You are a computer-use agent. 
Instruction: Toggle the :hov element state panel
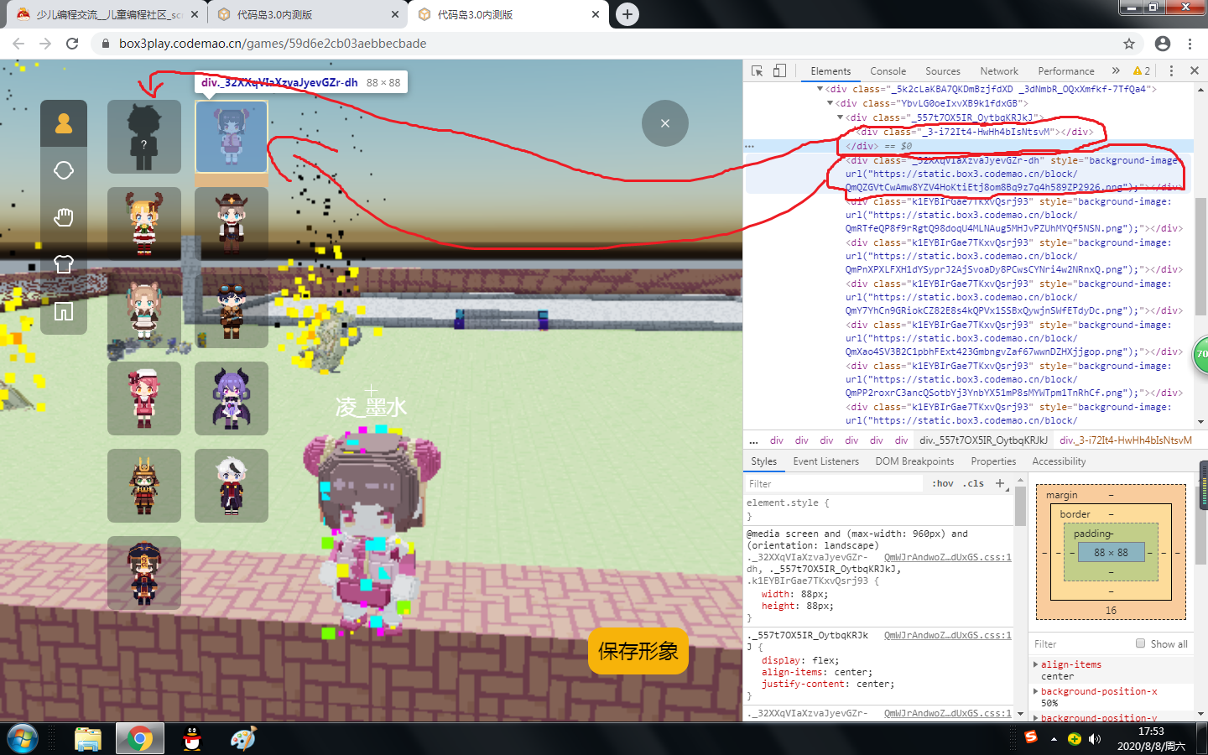tap(943, 483)
